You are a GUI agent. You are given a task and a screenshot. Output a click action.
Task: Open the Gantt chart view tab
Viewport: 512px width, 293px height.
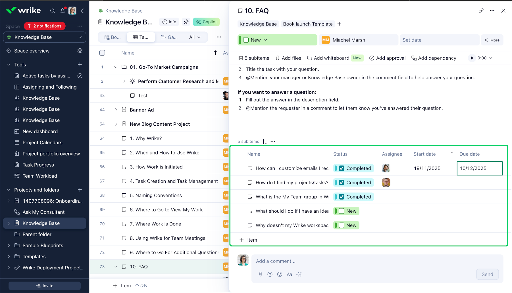click(x=170, y=37)
